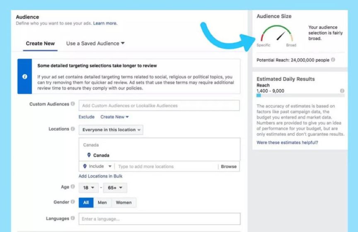Click info icon beside Custom Audiences label
358x232 pixels.
pyautogui.click(x=73, y=104)
